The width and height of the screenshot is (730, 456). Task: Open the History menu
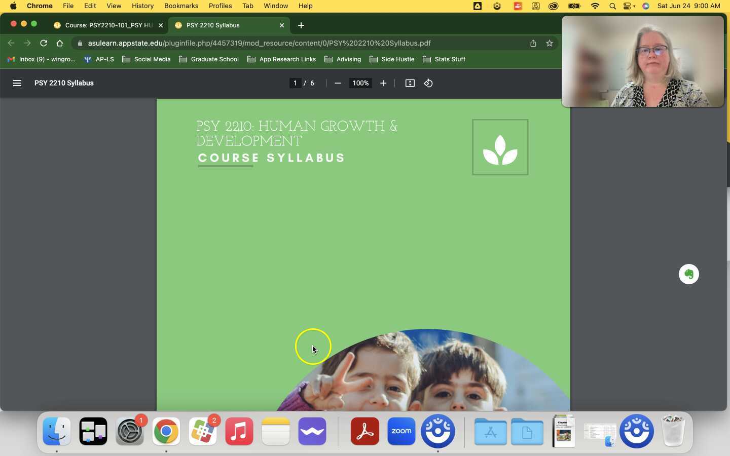tap(142, 6)
